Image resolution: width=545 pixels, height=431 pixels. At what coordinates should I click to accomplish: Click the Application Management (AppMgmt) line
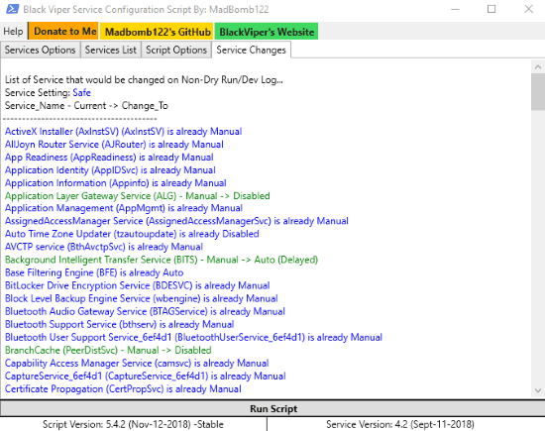pyautogui.click(x=124, y=208)
